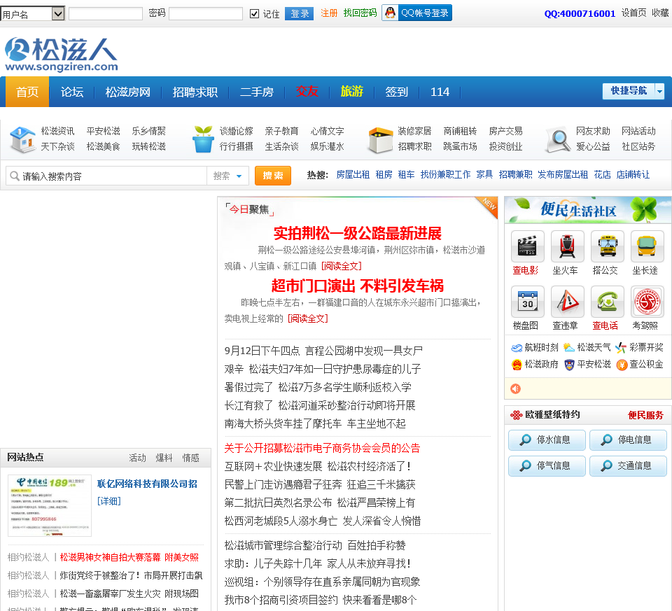Click the orange 搜索 button

273,176
